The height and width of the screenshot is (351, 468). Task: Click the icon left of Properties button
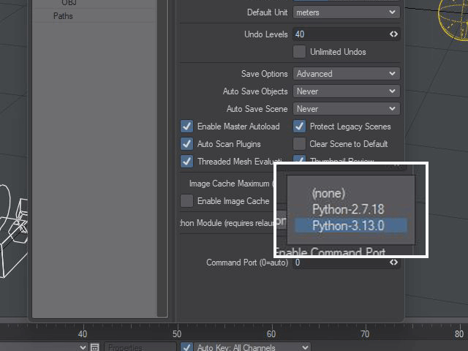[x=94, y=347]
